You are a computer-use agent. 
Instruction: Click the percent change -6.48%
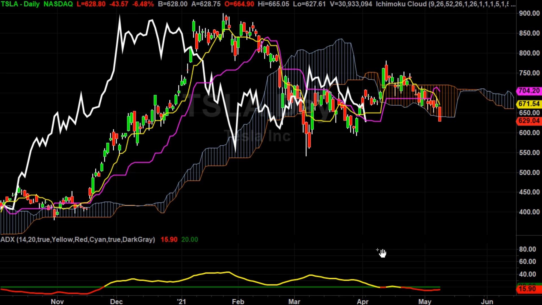(x=143, y=4)
